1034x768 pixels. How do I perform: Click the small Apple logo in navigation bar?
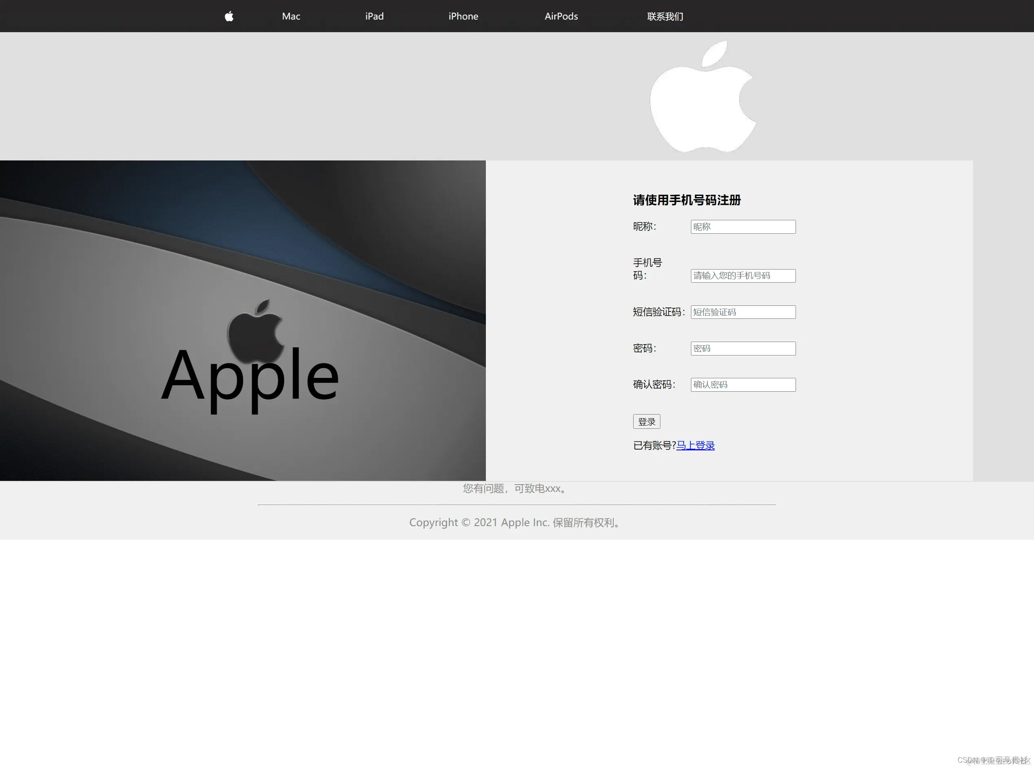(229, 16)
